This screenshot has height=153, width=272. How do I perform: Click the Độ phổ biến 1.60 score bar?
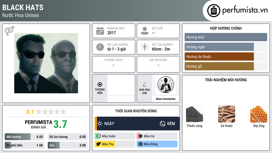[25, 145]
